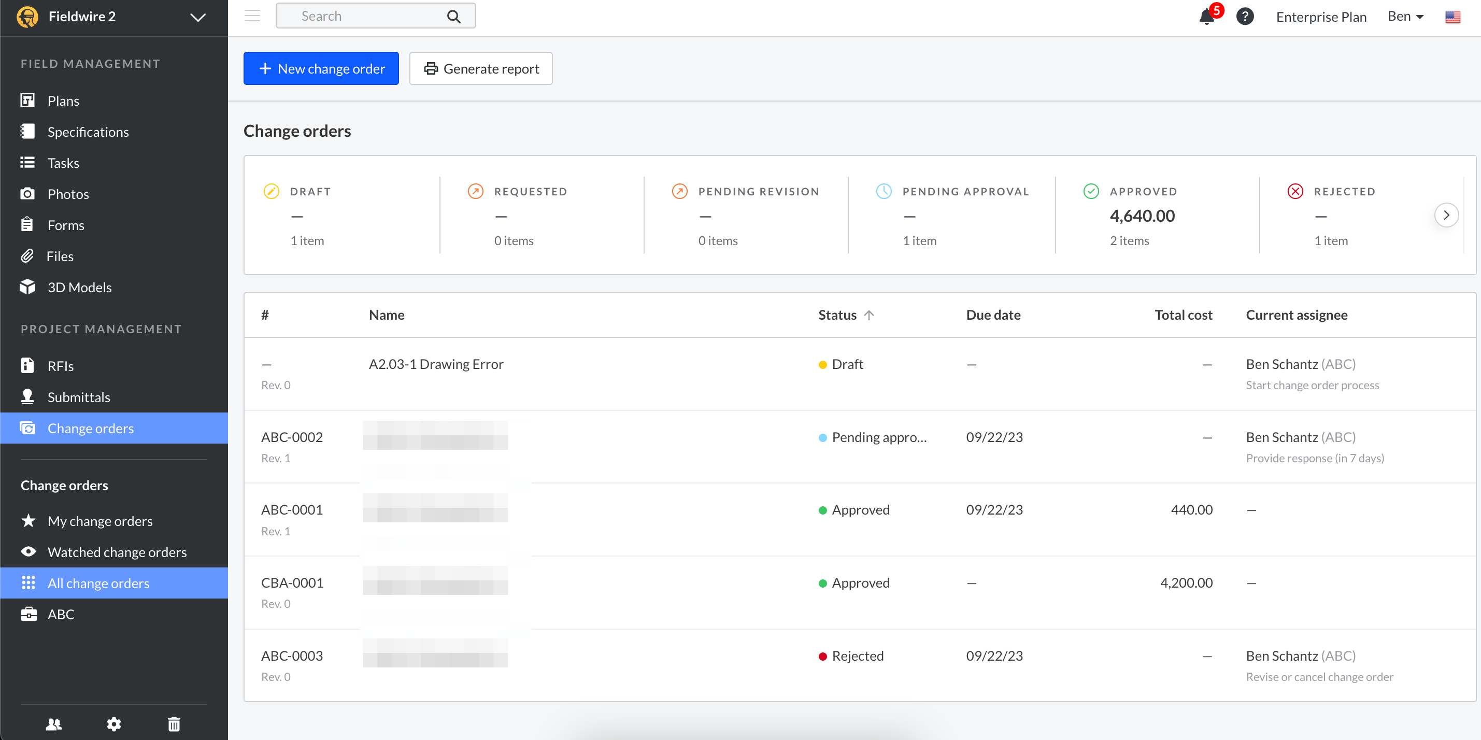Click the CBA-0001 row number
This screenshot has height=740, width=1481.
[292, 582]
